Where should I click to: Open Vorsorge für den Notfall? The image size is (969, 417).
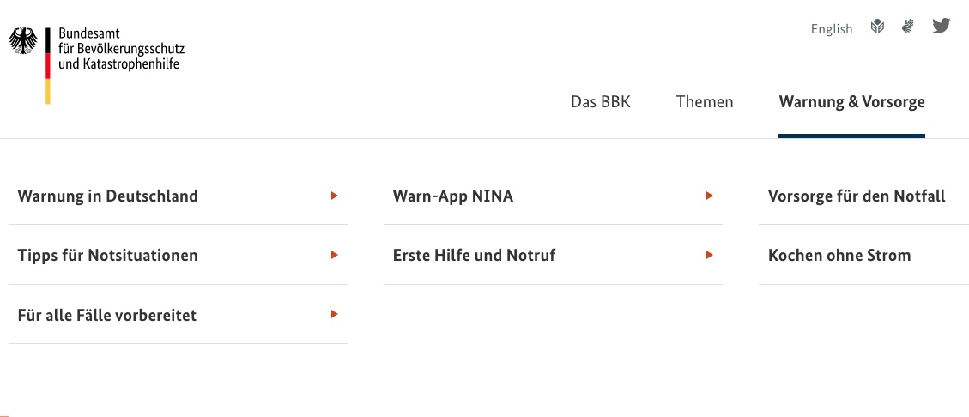pyautogui.click(x=857, y=196)
